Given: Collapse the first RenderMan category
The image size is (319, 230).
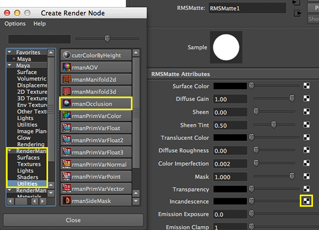Looking at the screenshot, I should click(x=10, y=151).
